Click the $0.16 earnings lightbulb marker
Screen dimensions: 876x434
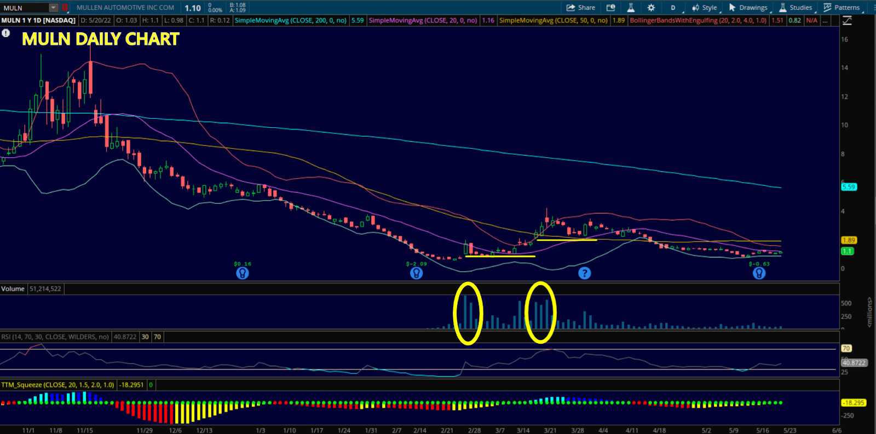pyautogui.click(x=243, y=273)
